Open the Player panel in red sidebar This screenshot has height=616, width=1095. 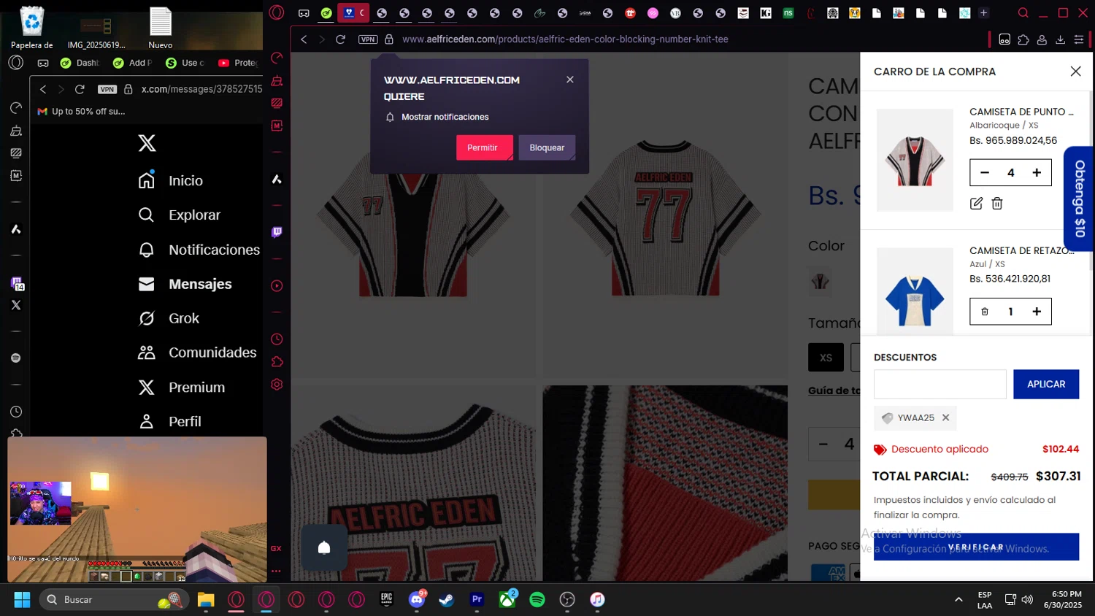[277, 286]
